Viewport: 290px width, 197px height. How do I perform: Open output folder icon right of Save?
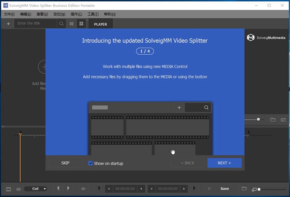click(244, 188)
